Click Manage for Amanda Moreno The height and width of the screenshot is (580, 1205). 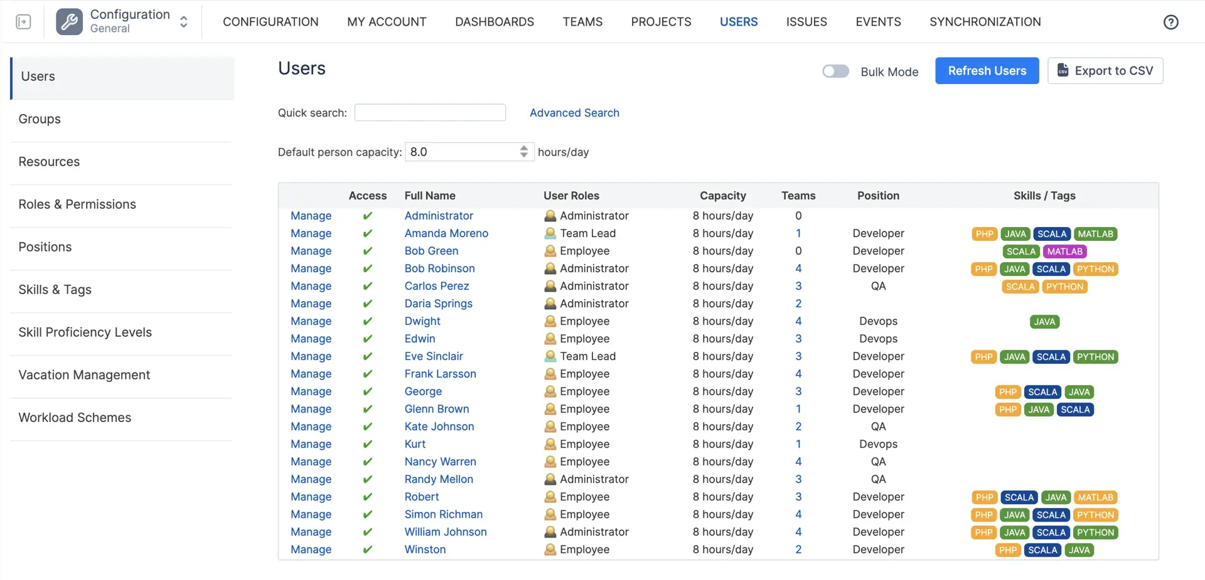click(311, 233)
